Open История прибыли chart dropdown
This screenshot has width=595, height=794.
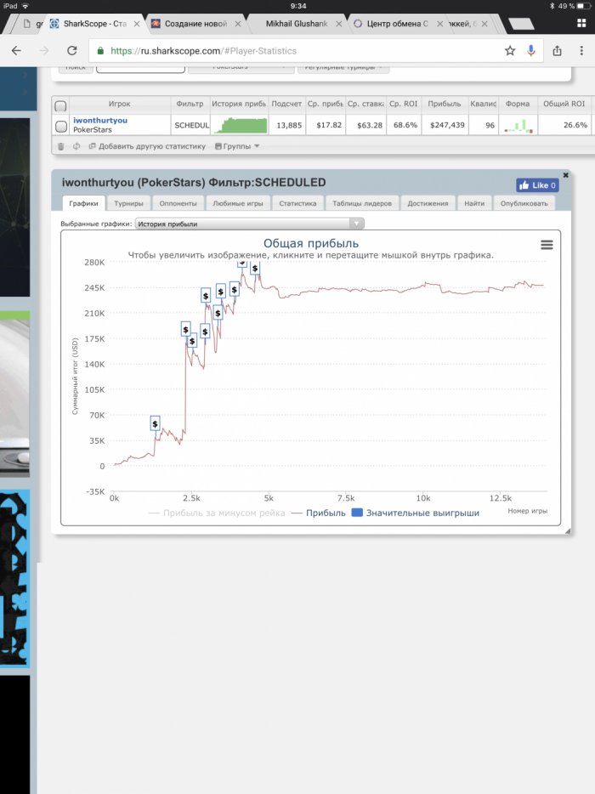click(x=249, y=224)
